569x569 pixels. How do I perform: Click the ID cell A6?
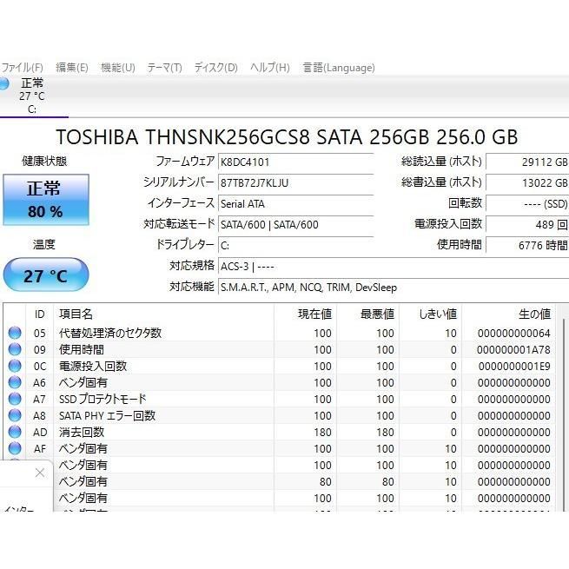pyautogui.click(x=40, y=382)
